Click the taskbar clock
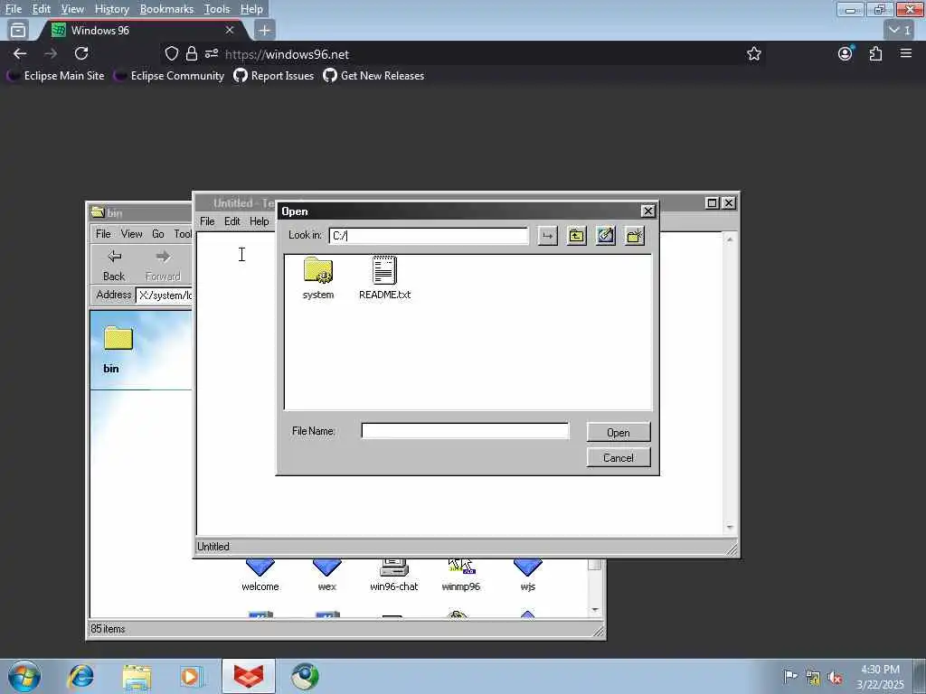Image resolution: width=926 pixels, height=694 pixels. click(880, 676)
